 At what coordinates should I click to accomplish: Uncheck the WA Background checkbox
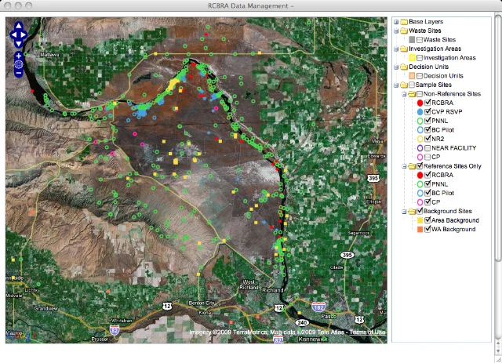click(427, 229)
